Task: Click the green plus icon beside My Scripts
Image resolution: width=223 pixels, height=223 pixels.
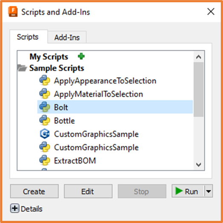Action: click(81, 56)
